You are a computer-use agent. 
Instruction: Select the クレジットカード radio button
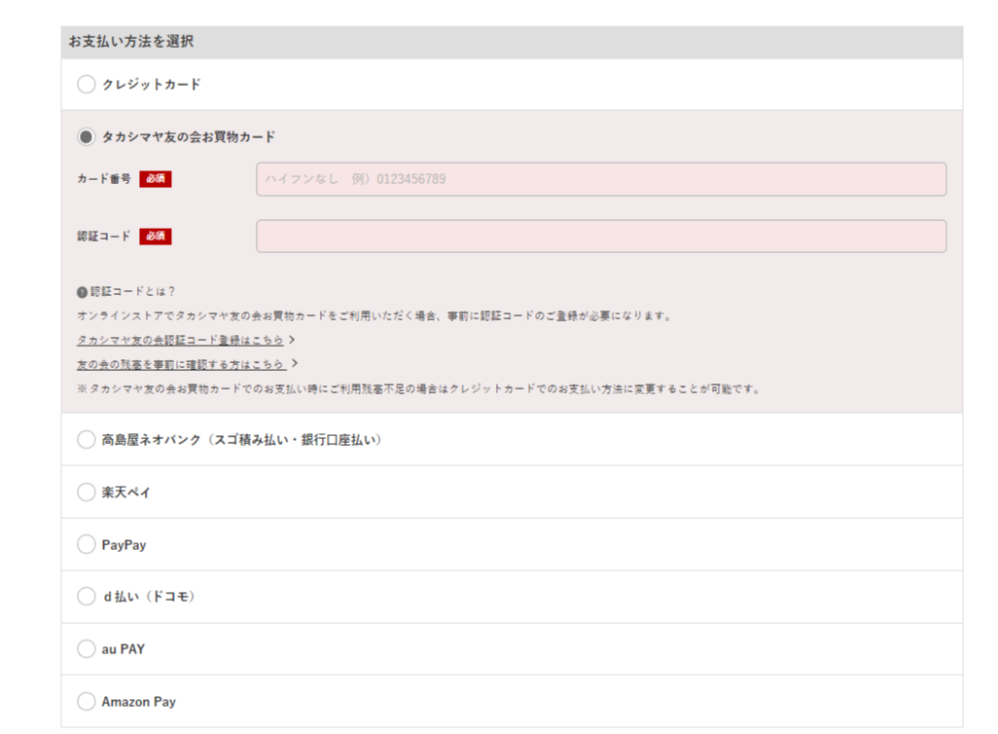tap(86, 84)
